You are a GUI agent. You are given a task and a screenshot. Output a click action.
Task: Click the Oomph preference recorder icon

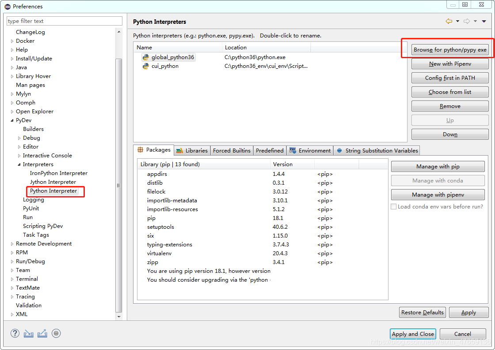[56, 333]
